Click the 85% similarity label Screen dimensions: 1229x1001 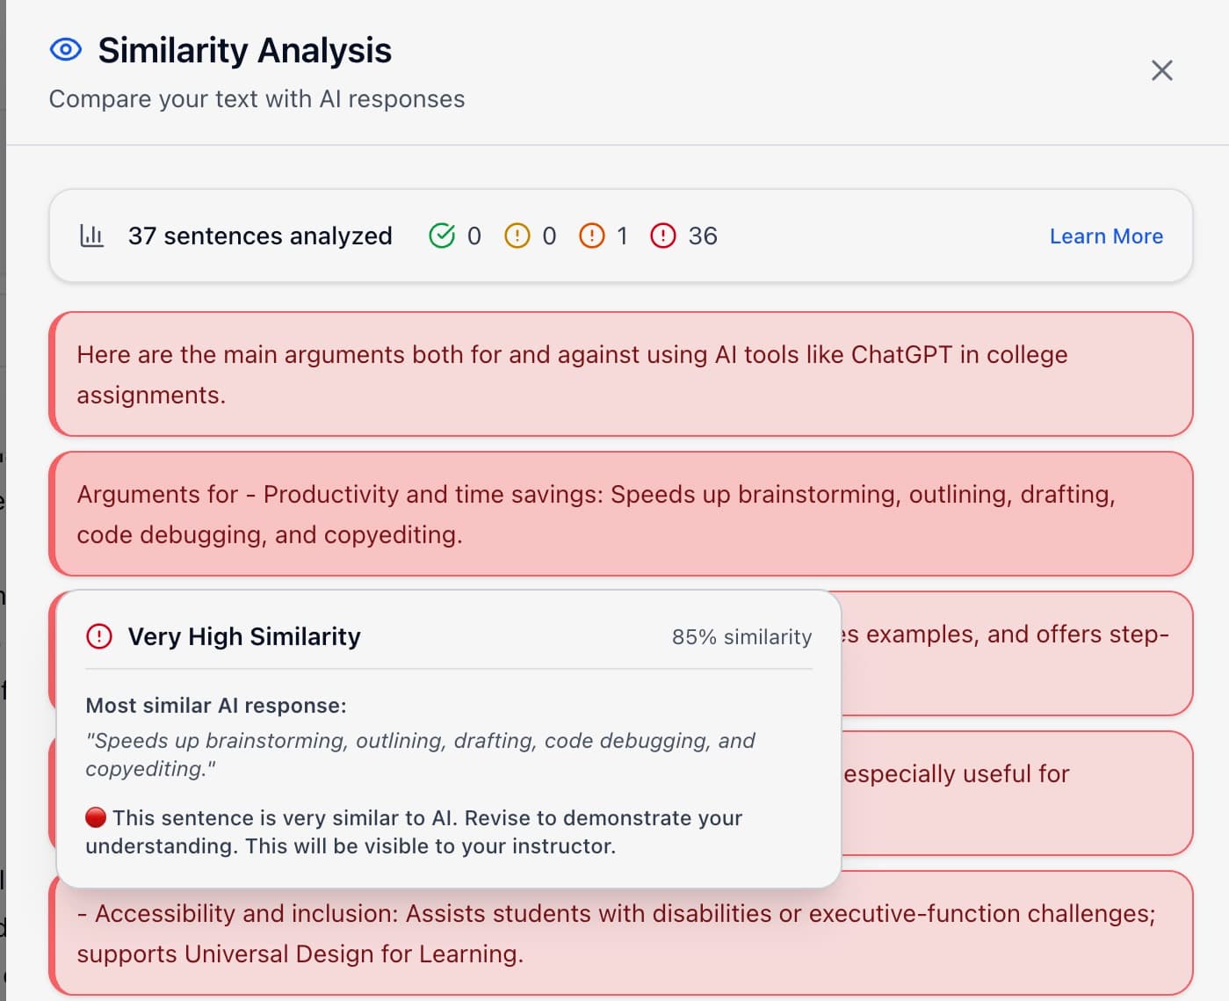(x=741, y=636)
